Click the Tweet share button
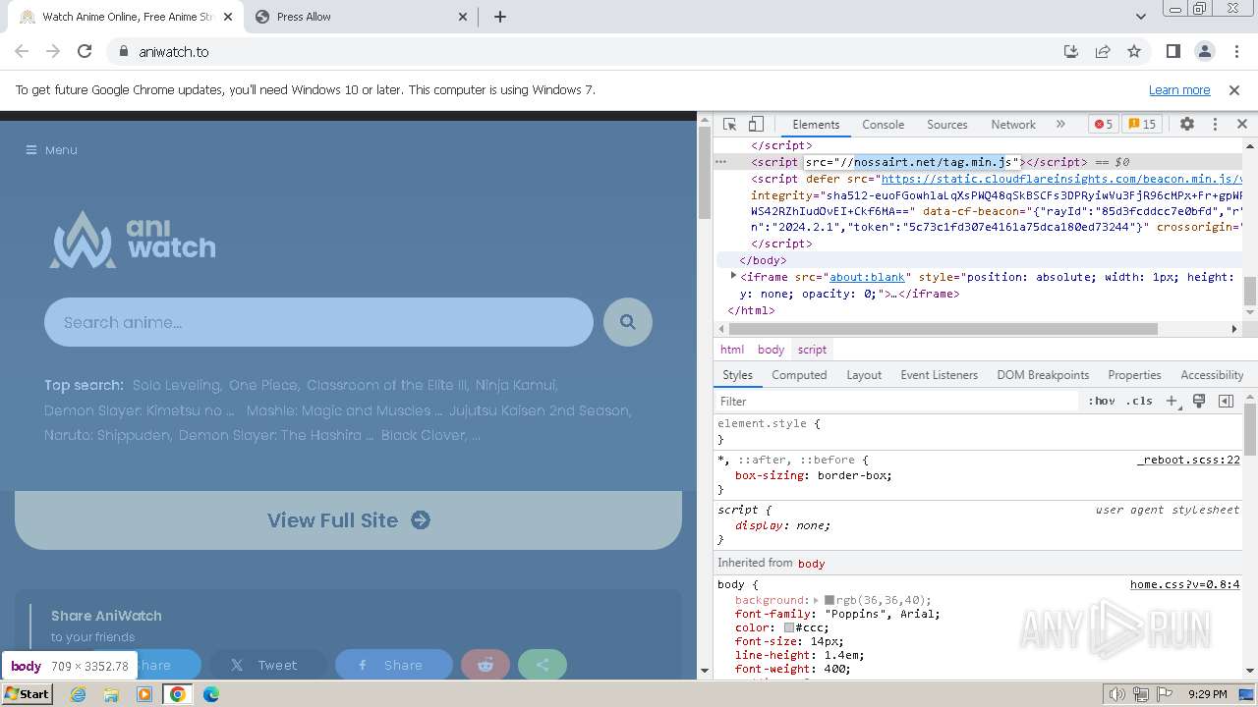This screenshot has height=707, width=1258. (267, 665)
